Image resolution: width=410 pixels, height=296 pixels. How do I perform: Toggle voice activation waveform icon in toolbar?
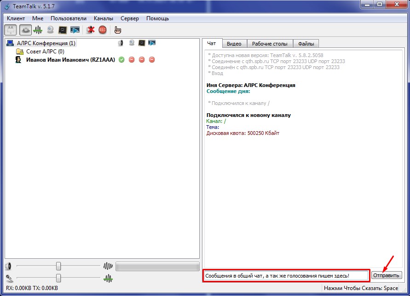pos(38,30)
